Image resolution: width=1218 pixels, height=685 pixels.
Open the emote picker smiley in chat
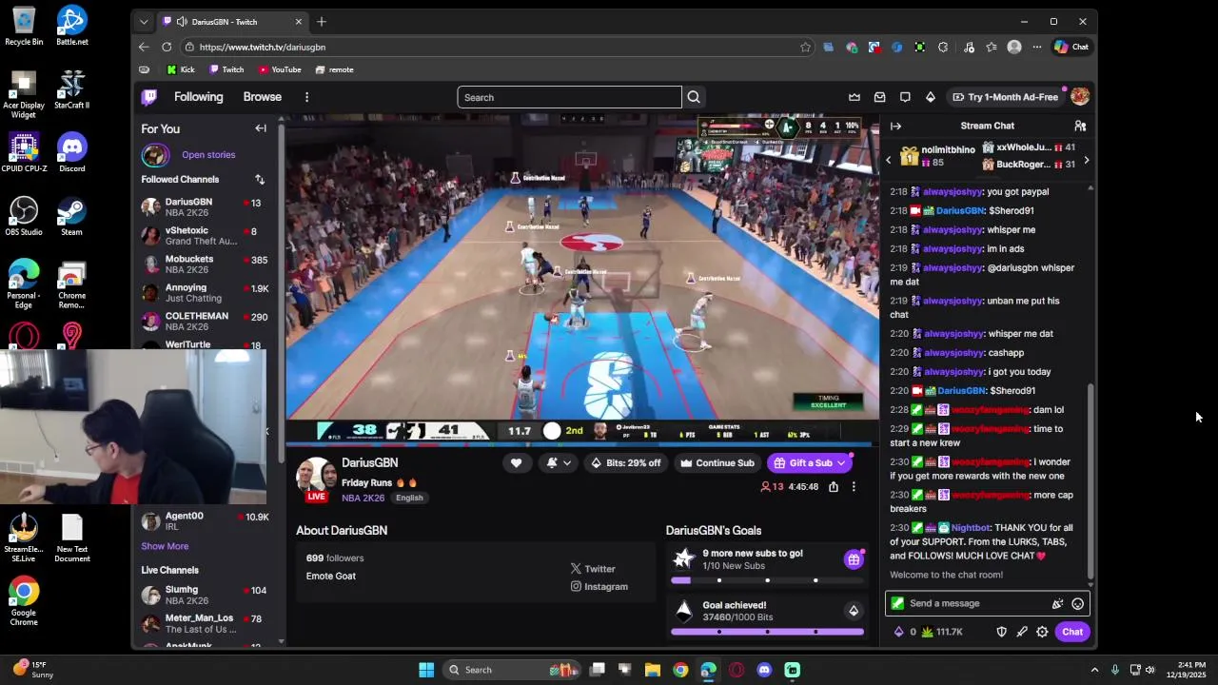coord(1077,603)
